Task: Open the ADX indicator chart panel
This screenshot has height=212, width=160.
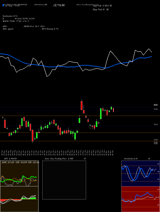Action: [19, 173]
